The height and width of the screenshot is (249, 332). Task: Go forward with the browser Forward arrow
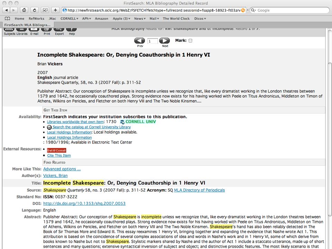pos(13,10)
